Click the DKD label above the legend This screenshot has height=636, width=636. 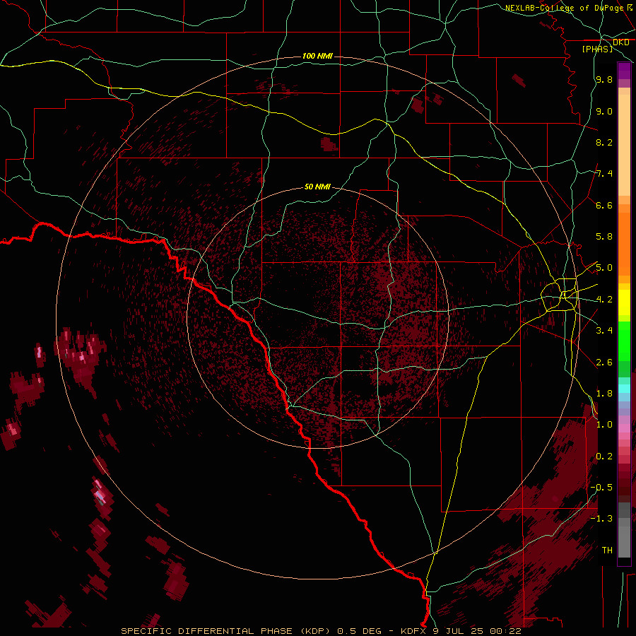[620, 42]
